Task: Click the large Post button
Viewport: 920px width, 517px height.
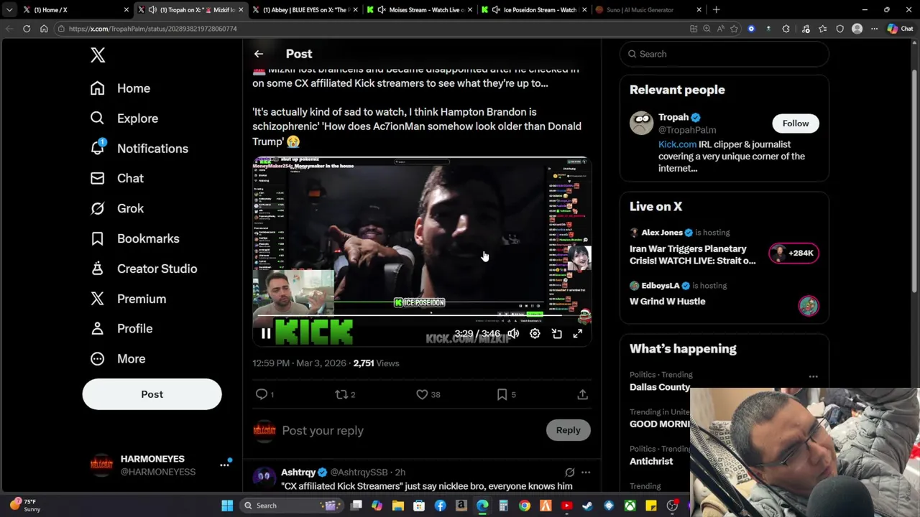Action: click(x=152, y=394)
